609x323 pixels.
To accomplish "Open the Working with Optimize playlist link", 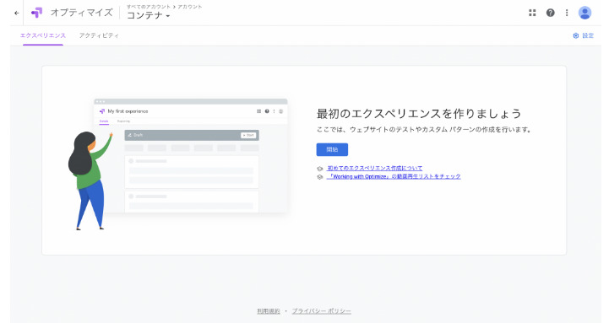I will point(394,176).
